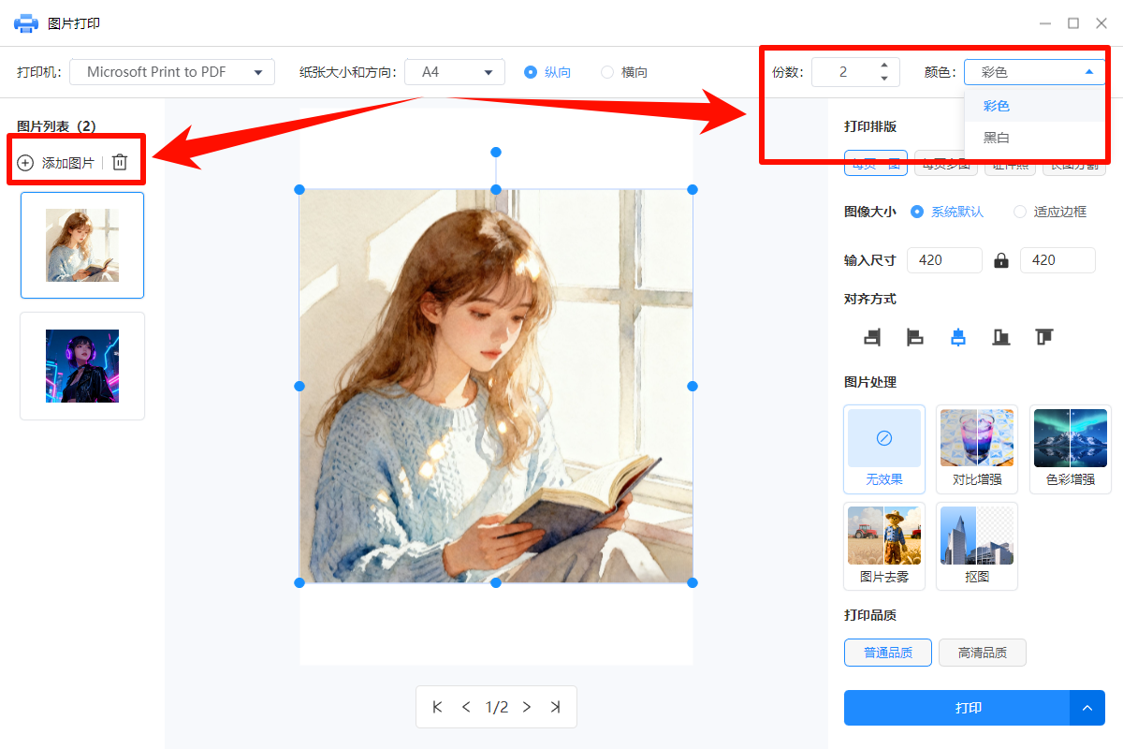Apply the 对比增强 contrast enhancement effect
The height and width of the screenshot is (749, 1123).
point(976,449)
